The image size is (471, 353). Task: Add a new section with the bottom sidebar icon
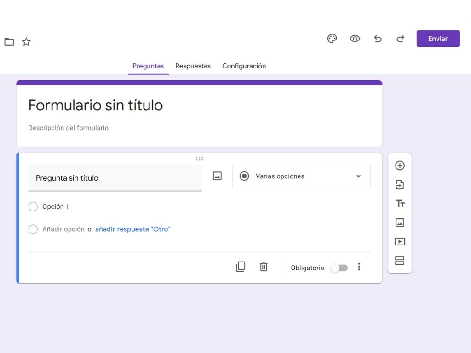[x=400, y=260]
